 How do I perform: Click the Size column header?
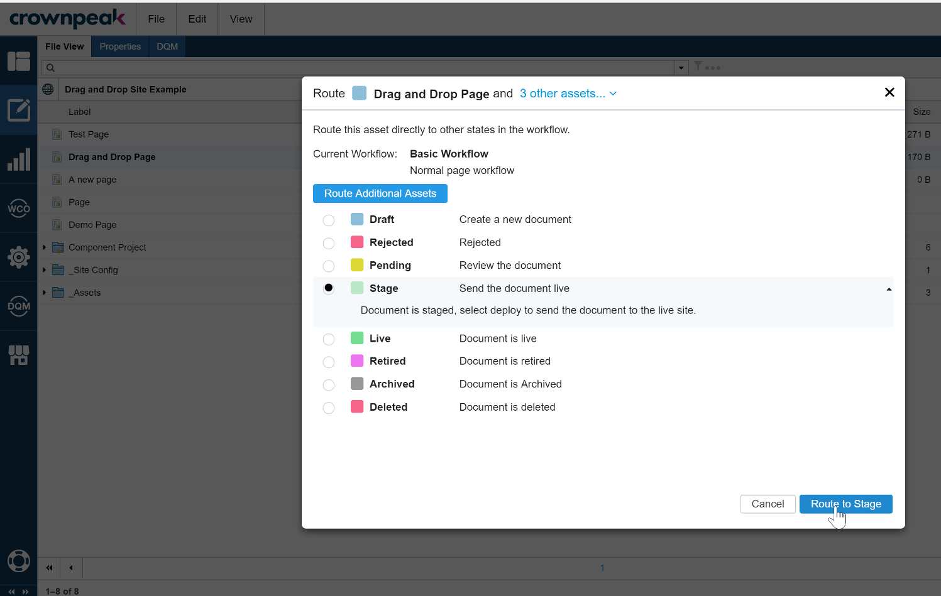click(922, 112)
